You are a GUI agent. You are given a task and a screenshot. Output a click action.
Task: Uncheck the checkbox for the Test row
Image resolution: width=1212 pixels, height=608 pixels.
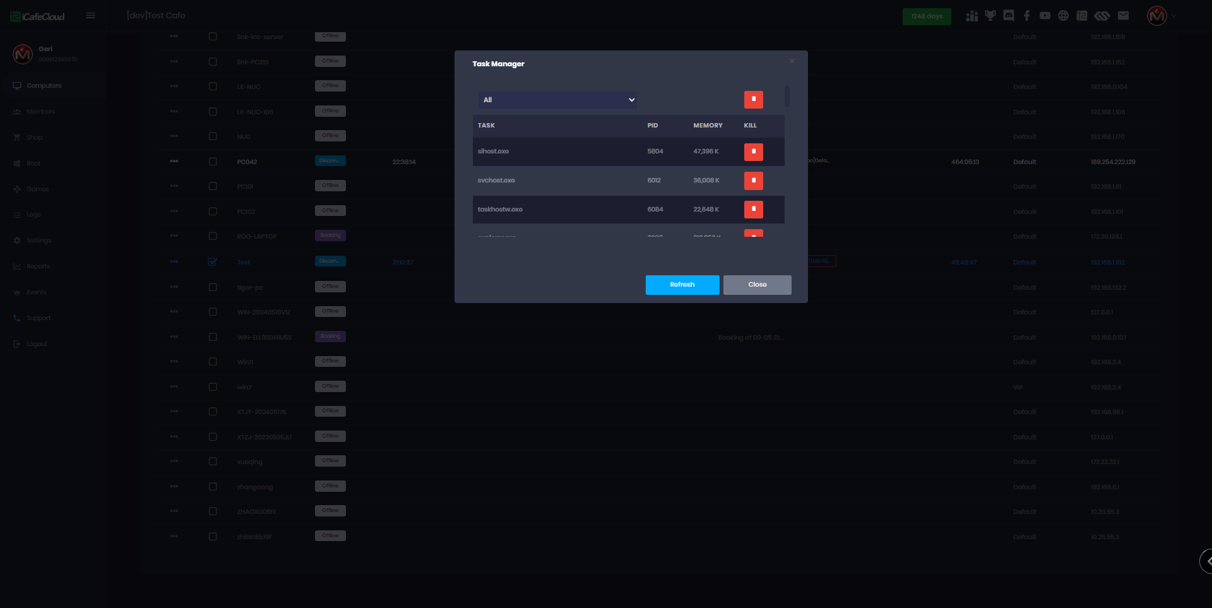coord(213,262)
